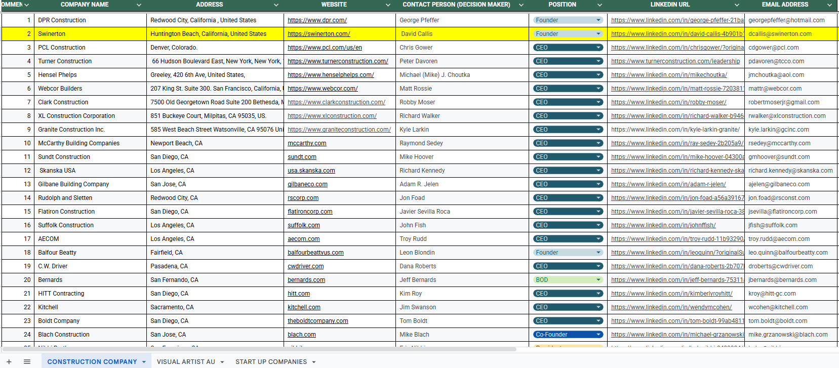Open the CEO position dropdown for Troy Rudd
The width and height of the screenshot is (839, 368).
tap(598, 239)
